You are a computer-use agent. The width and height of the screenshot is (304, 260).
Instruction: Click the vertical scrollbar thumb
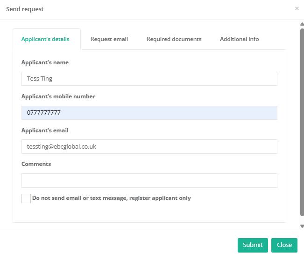point(302,121)
